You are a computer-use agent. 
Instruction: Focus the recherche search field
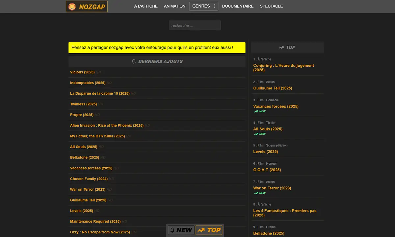coord(195,26)
